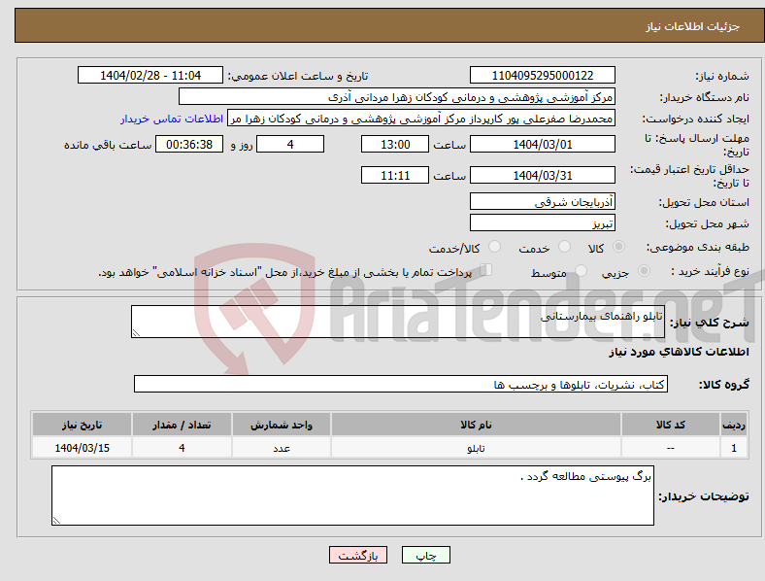Click the -- item code cell
This screenshot has width=765, height=581.
[x=671, y=447]
